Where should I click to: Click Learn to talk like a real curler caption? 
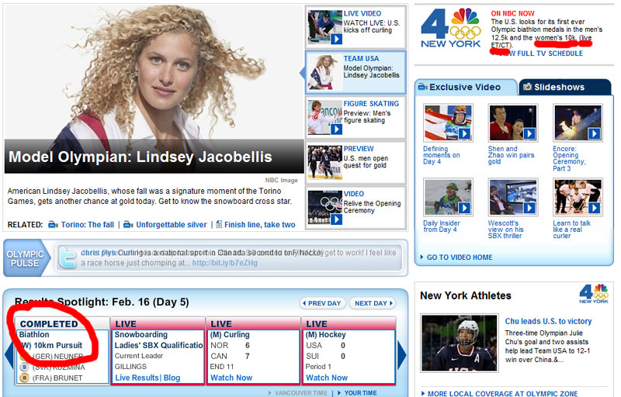tap(571, 230)
